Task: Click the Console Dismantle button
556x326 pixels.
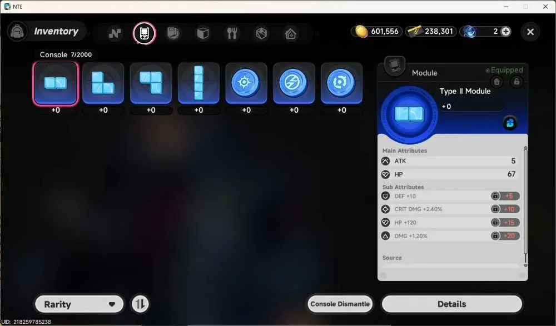Action: pos(340,304)
